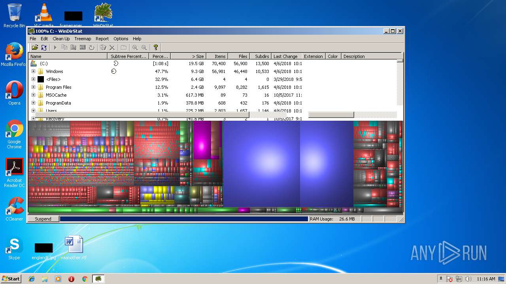Image resolution: width=506 pixels, height=284 pixels.
Task: Open Recycle Bin desktop icon
Action: (14, 16)
